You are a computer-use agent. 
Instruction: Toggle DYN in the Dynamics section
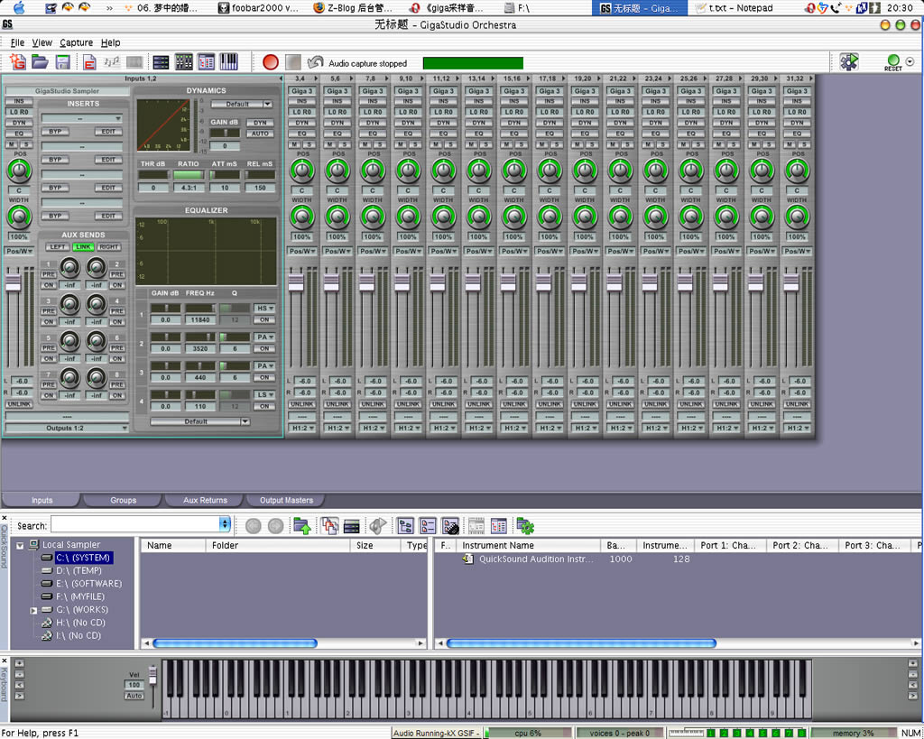tap(260, 123)
